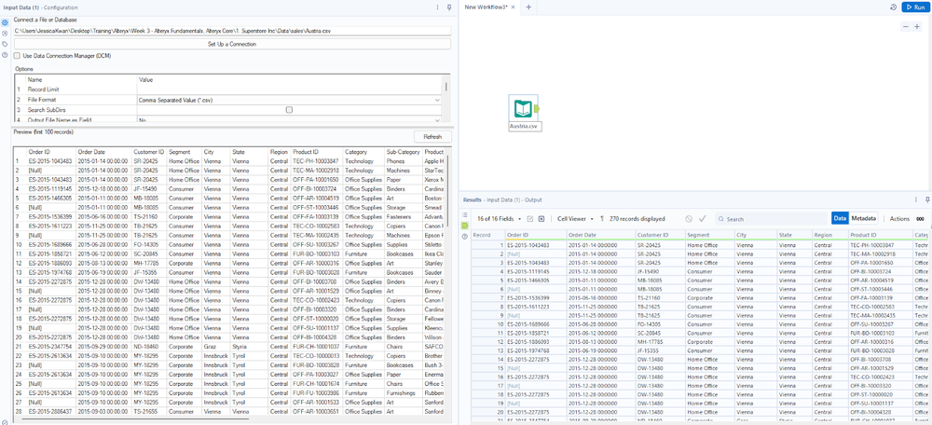932x425 pixels.
Task: Open the Results panel three-dot options menu
Action: tap(915, 199)
